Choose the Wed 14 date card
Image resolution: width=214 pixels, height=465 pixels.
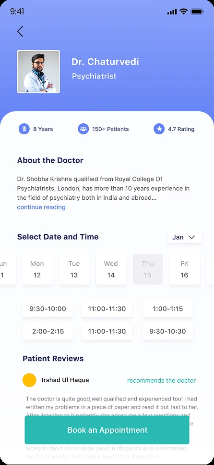point(111,269)
